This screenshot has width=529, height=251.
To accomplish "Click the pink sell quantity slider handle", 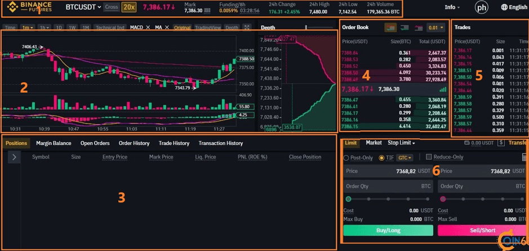I will click(443, 199).
